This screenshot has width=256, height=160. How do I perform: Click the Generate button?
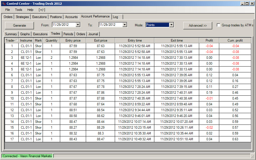19,26
